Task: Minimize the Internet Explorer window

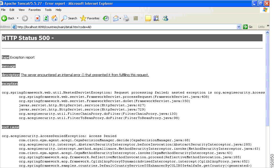Action: pyautogui.click(x=255, y=3)
